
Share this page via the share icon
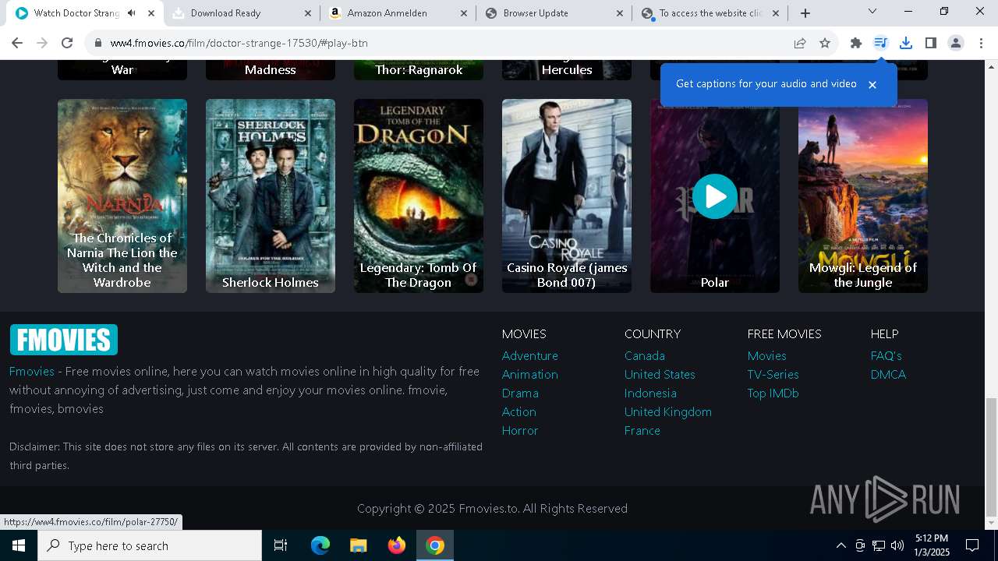click(x=800, y=43)
